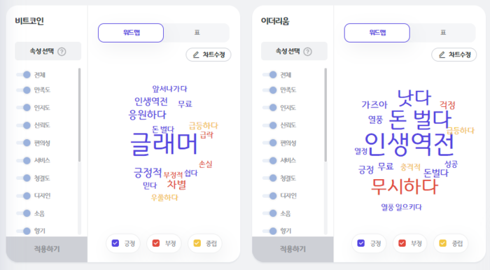Screen dimensions: 490x270
Task: Turn off 신뢰도 switch under 비트코인
Action: point(24,125)
